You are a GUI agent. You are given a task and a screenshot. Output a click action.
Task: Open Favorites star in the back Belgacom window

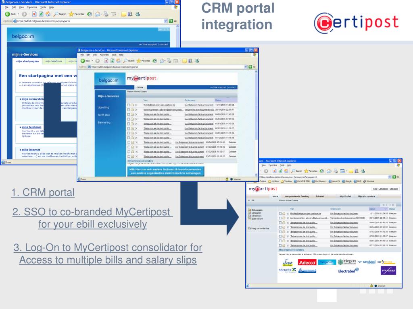[x=76, y=14]
